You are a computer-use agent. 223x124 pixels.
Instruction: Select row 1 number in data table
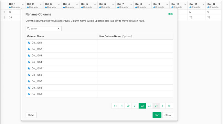point(5,12)
